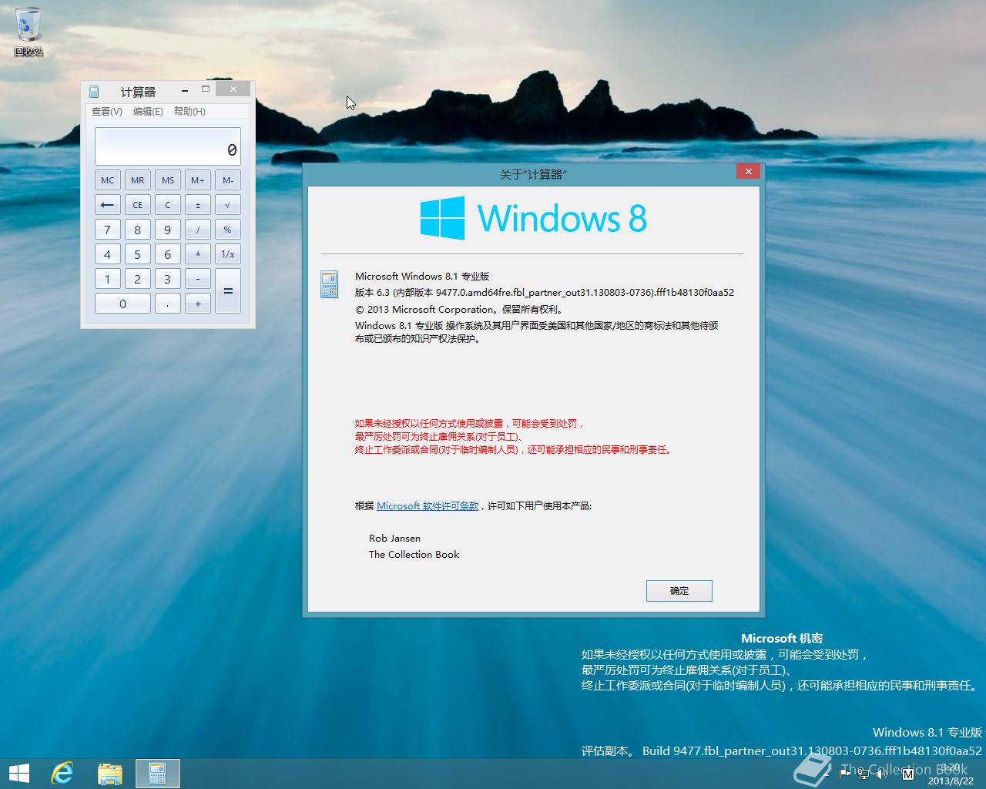Launch Internet Explorer from taskbar
The height and width of the screenshot is (789, 986).
[62, 773]
